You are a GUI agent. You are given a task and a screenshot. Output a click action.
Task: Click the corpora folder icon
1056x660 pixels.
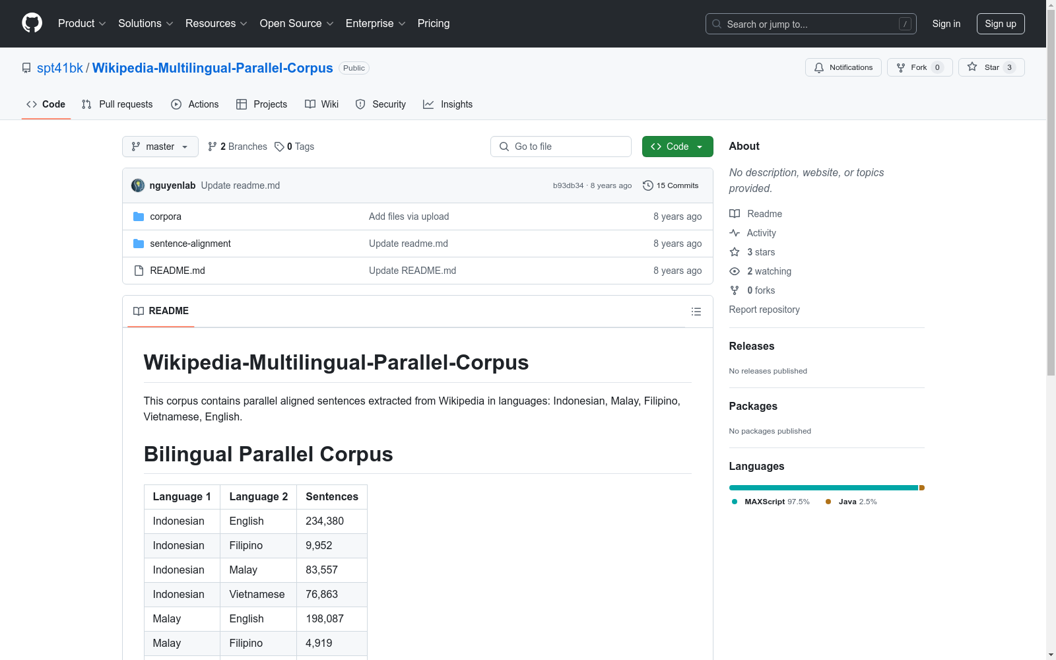point(139,216)
